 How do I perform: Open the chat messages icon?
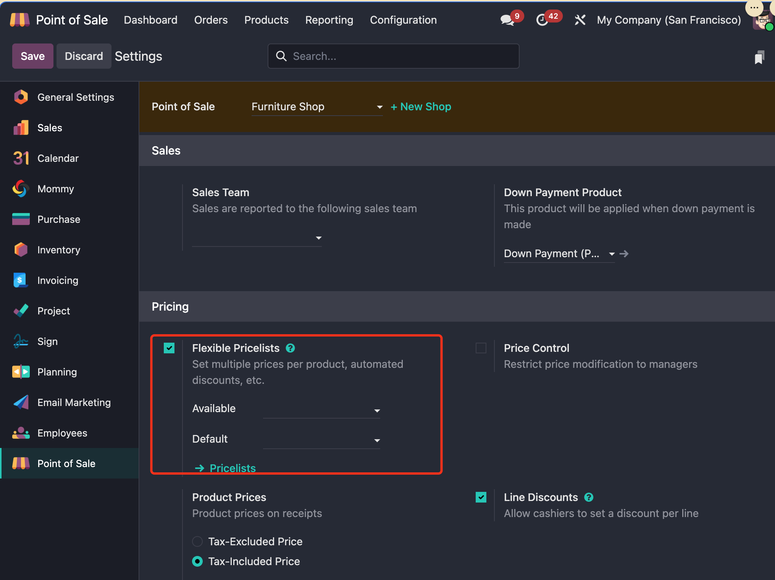(x=507, y=20)
